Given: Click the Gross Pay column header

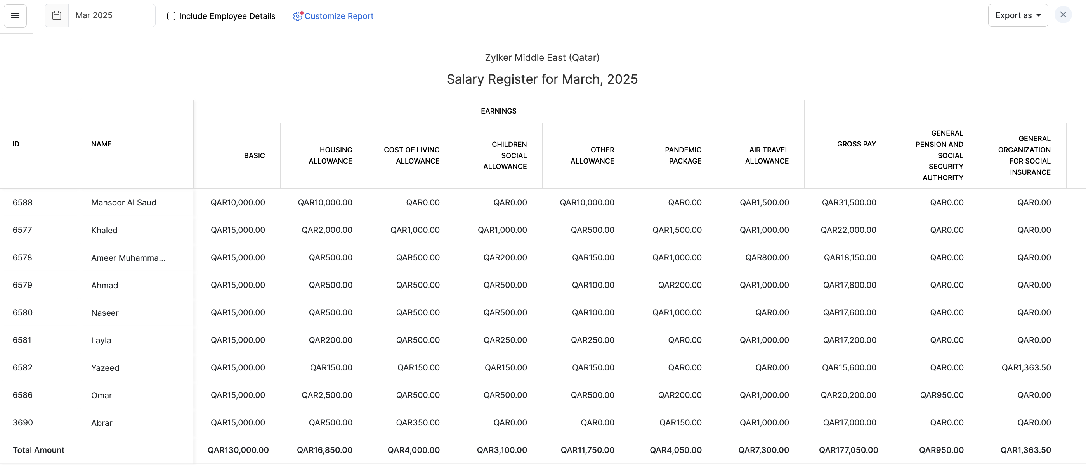Looking at the screenshot, I should pyautogui.click(x=856, y=144).
